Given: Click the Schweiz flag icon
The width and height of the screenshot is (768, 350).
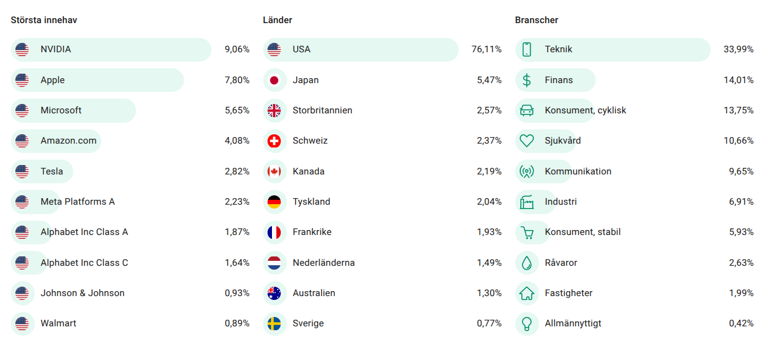Looking at the screenshot, I should [x=274, y=141].
